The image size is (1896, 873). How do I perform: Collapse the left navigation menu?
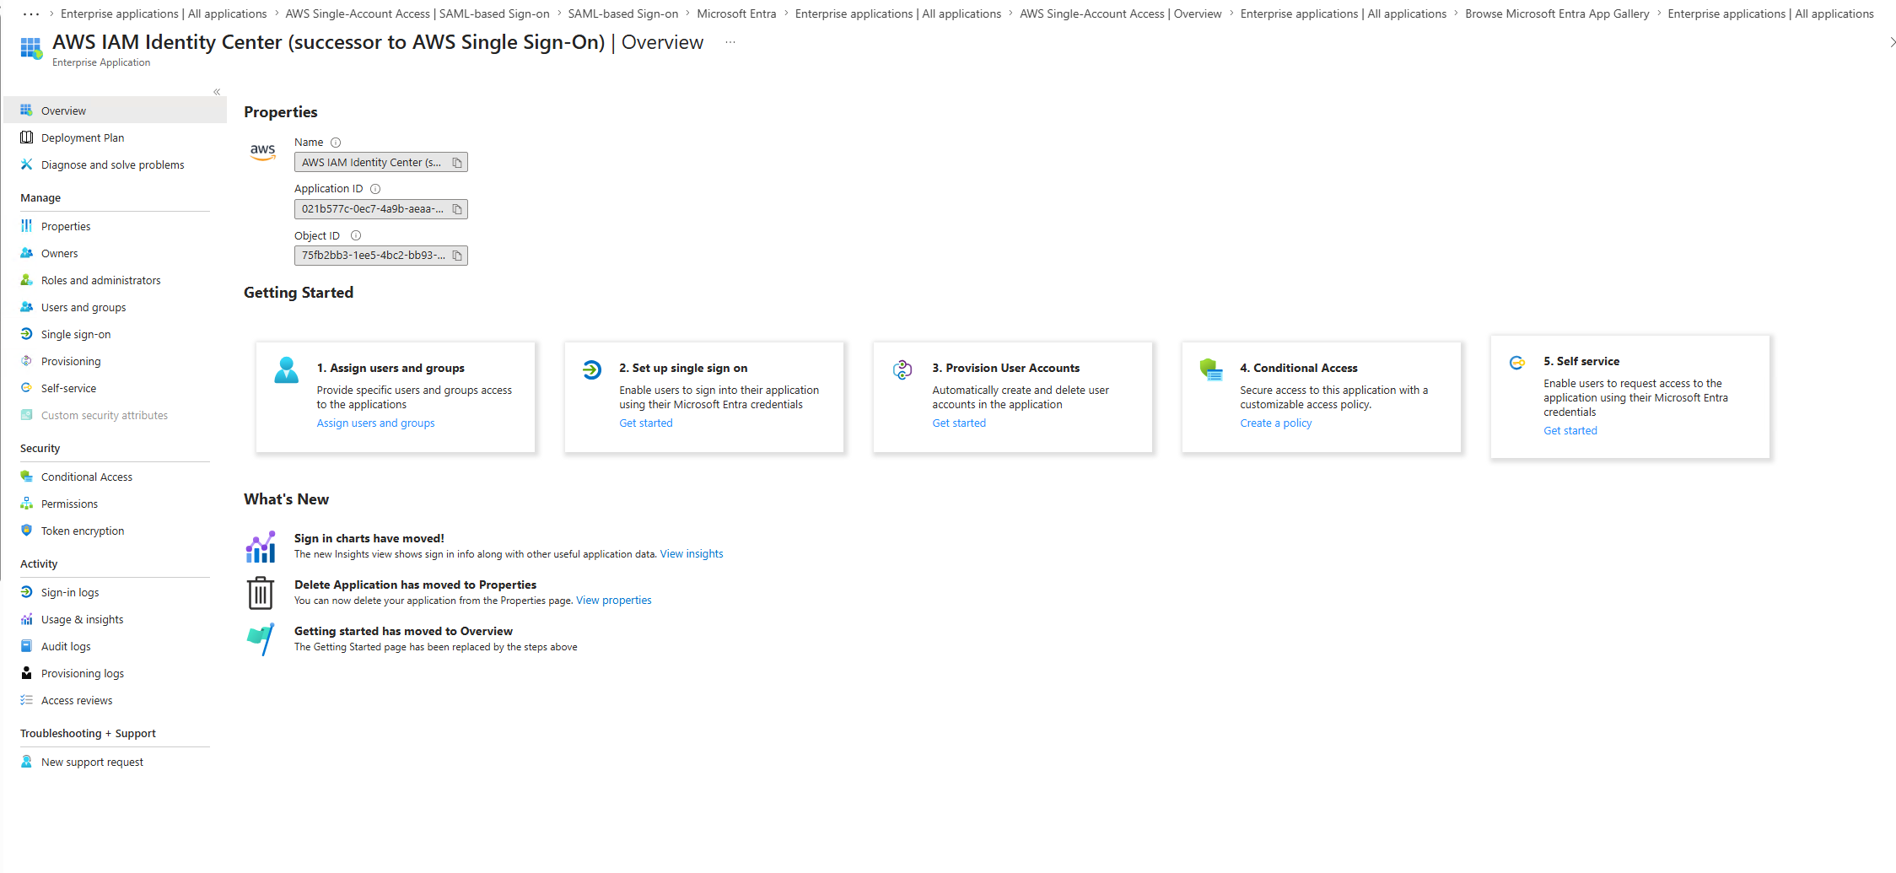pos(217,92)
